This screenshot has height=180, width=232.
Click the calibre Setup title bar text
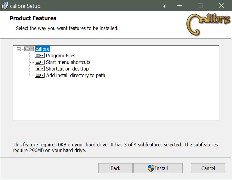25,6
